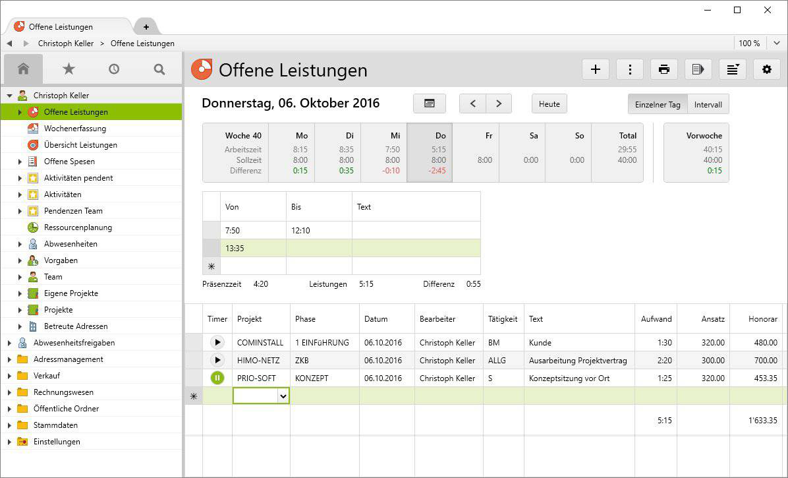Expand the Rechnungswesen folder
The image size is (788, 478).
coord(9,392)
